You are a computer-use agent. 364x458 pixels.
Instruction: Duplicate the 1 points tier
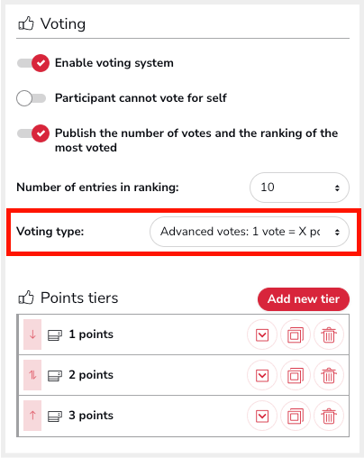296,334
